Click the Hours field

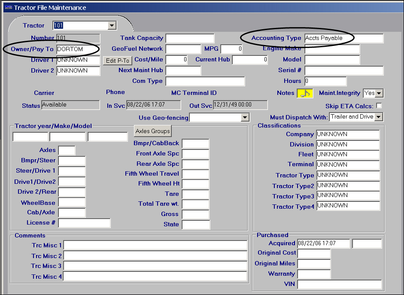325,81
